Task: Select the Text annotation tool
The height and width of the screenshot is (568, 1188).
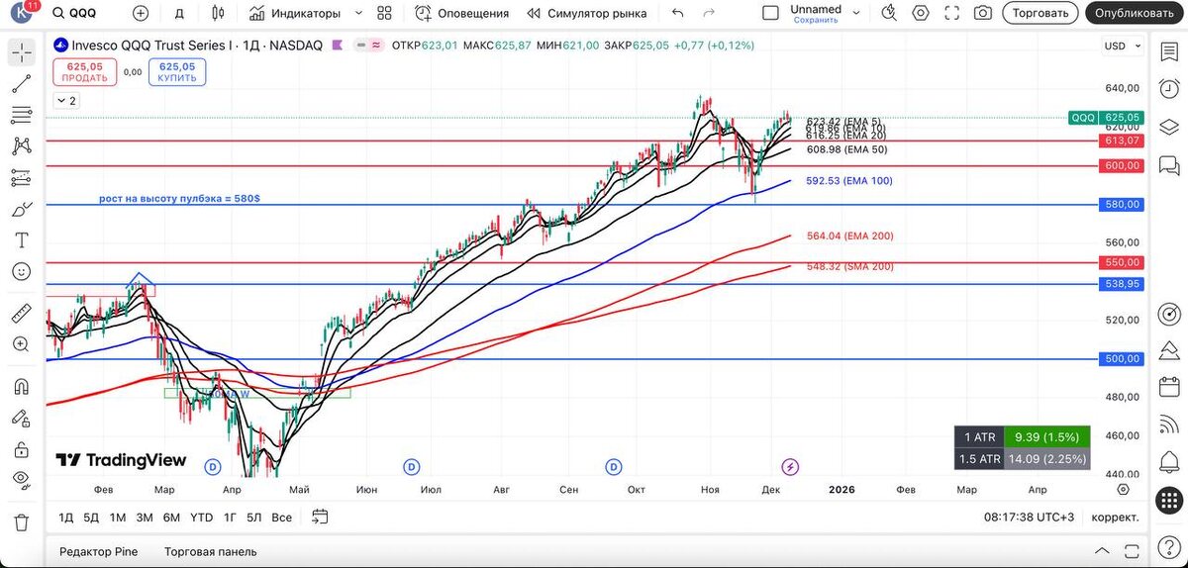Action: coord(21,239)
